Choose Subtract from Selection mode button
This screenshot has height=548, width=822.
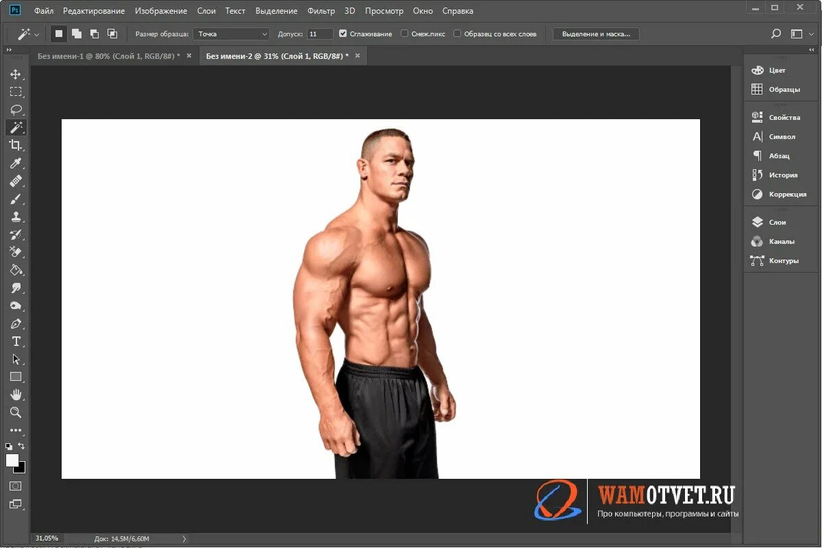pos(95,34)
